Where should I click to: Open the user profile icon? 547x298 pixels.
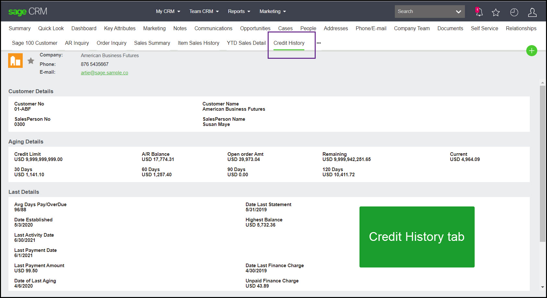532,12
